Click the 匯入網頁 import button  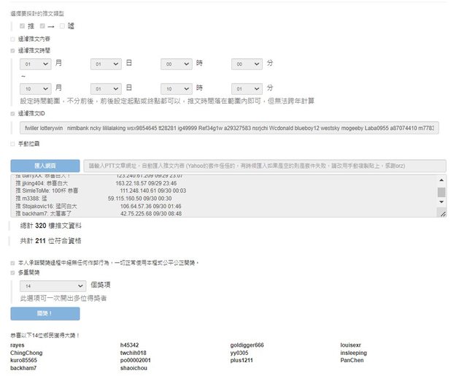[x=45, y=166]
